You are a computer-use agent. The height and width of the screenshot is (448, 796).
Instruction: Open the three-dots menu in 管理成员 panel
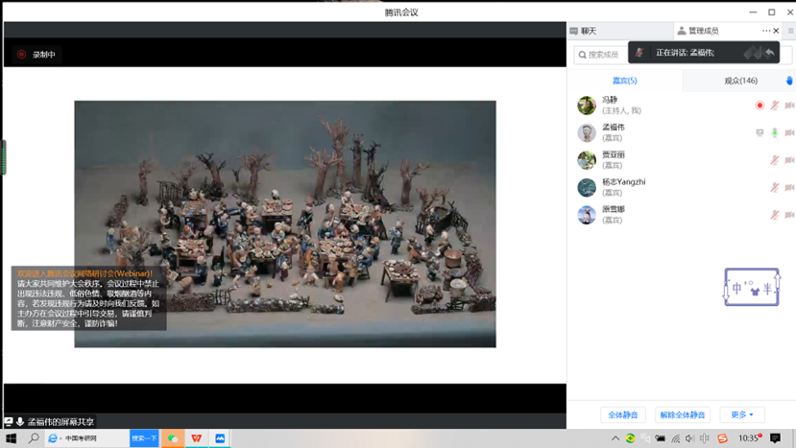[x=766, y=31]
